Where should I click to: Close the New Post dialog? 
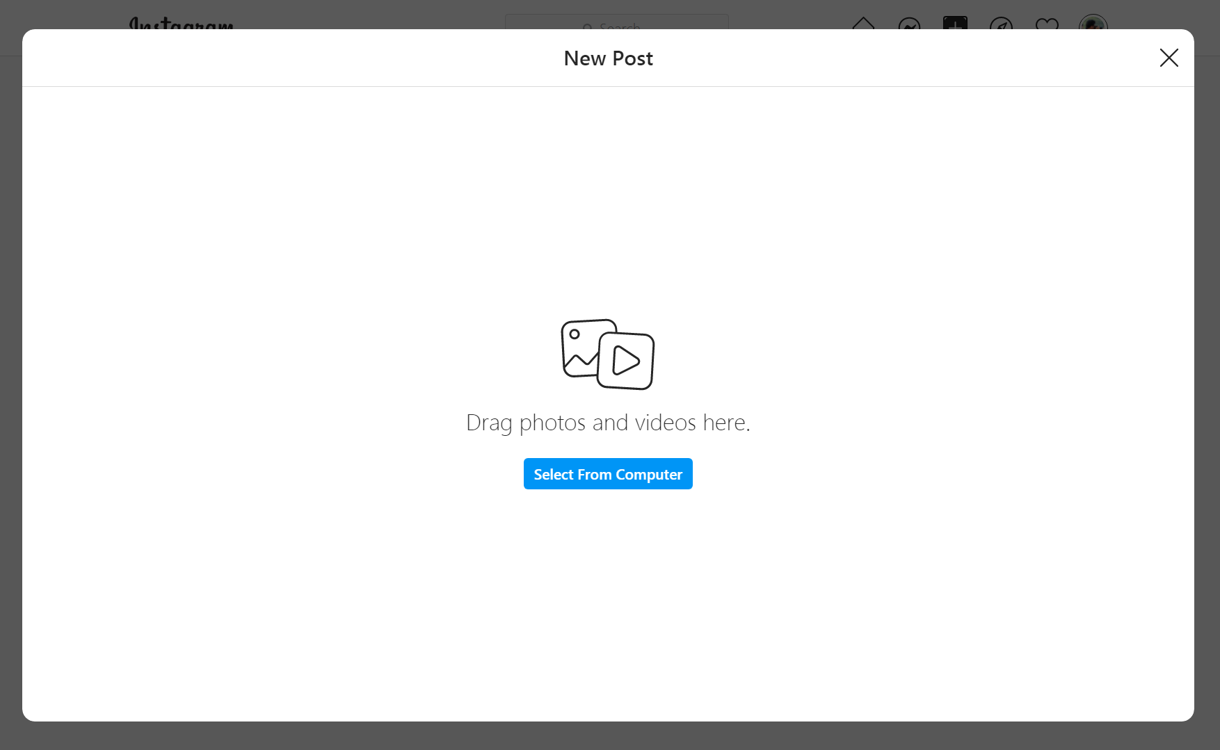pos(1169,58)
